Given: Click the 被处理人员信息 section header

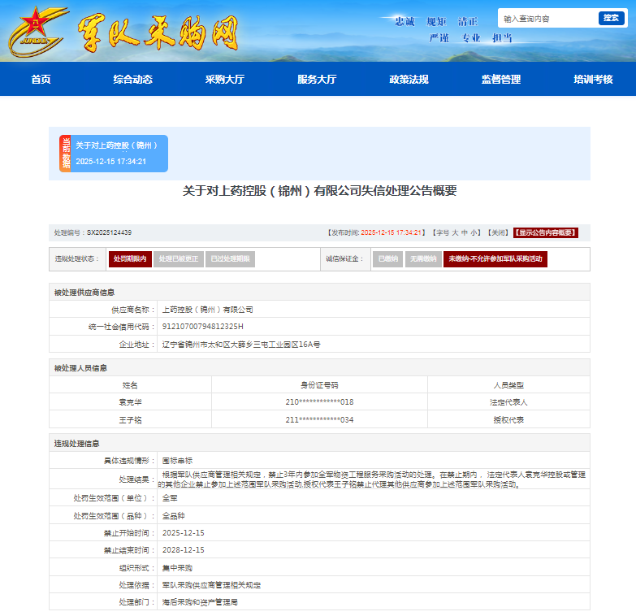Looking at the screenshot, I should pyautogui.click(x=80, y=368).
